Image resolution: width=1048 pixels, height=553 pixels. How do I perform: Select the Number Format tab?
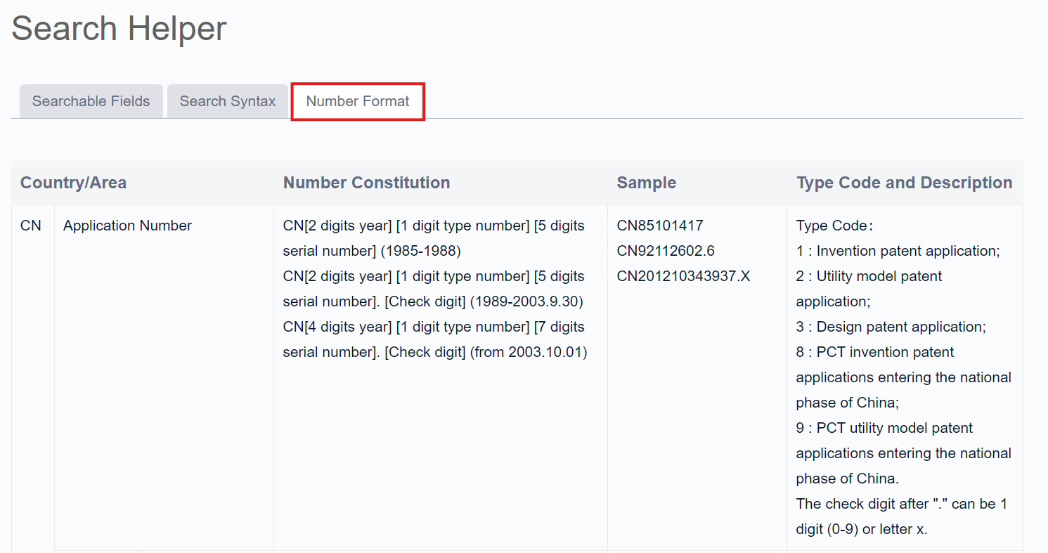click(358, 101)
